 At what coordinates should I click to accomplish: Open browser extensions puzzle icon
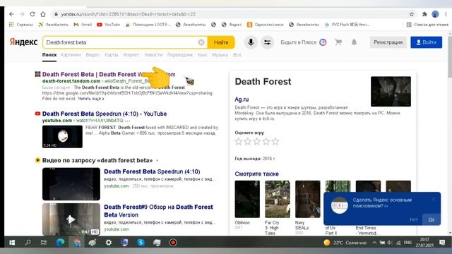coord(424,14)
